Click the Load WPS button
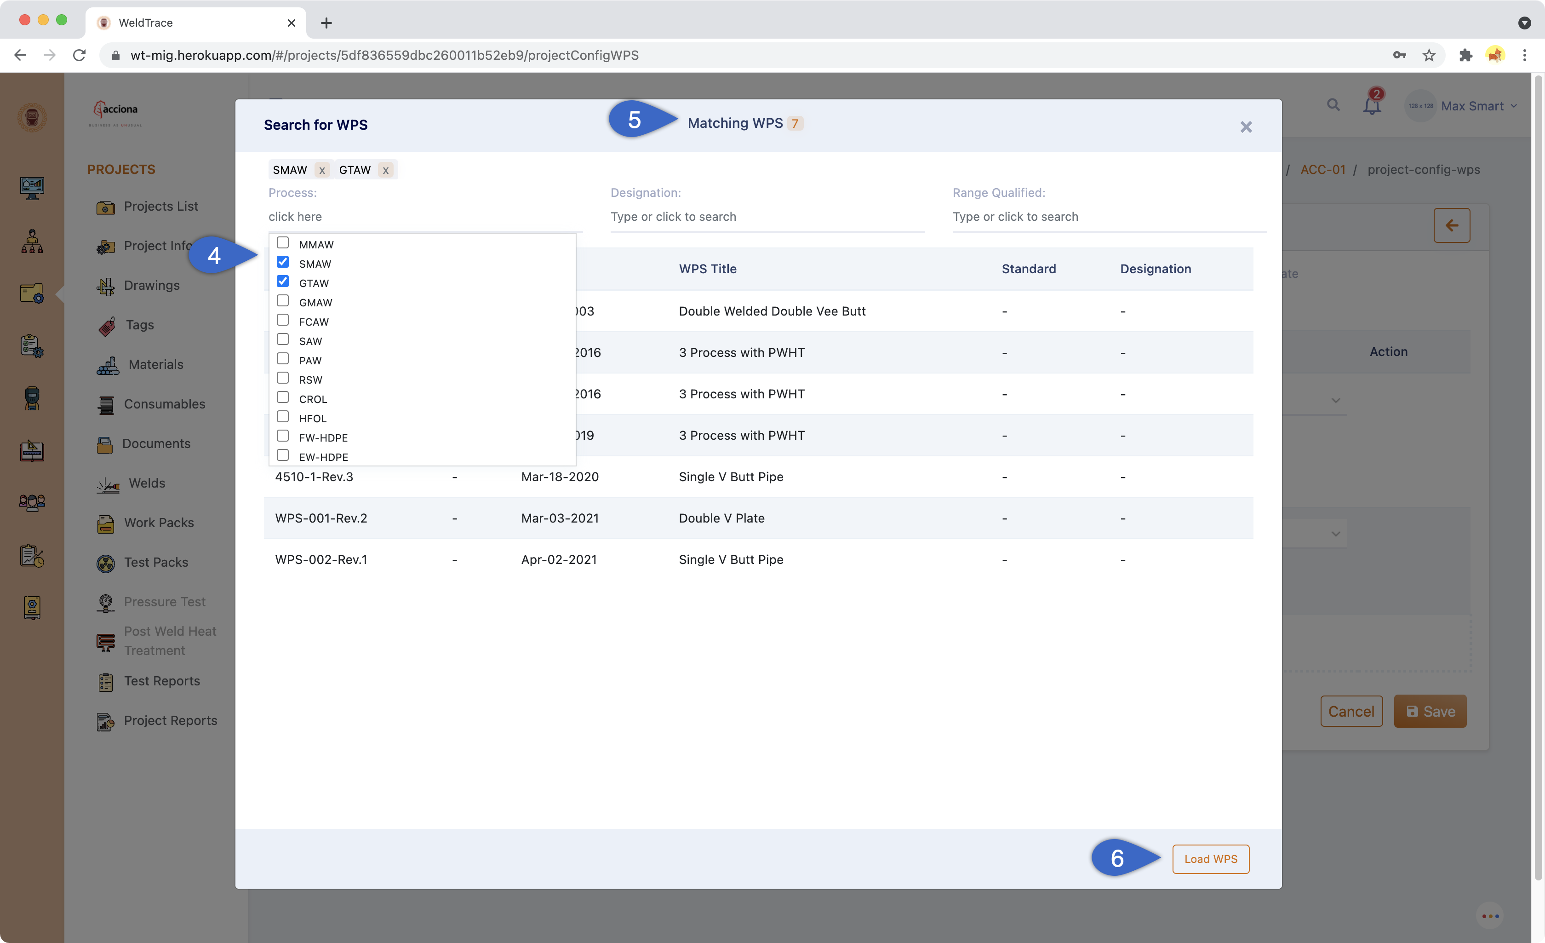This screenshot has width=1545, height=943. tap(1210, 859)
